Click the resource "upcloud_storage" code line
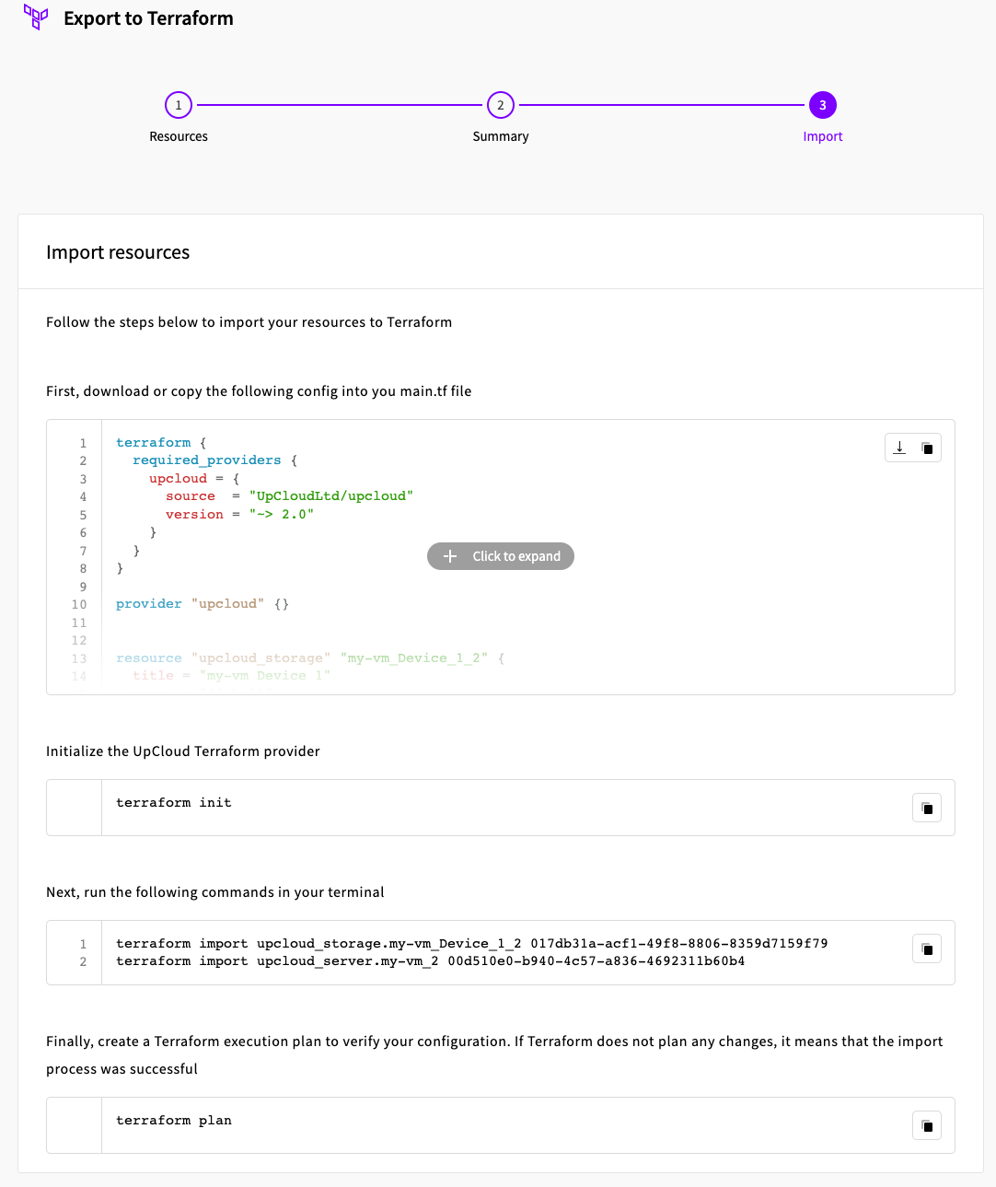 tap(310, 658)
